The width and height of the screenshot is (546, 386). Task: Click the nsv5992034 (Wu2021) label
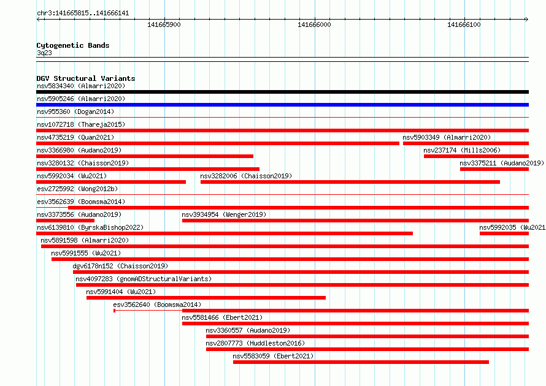pyautogui.click(x=72, y=176)
